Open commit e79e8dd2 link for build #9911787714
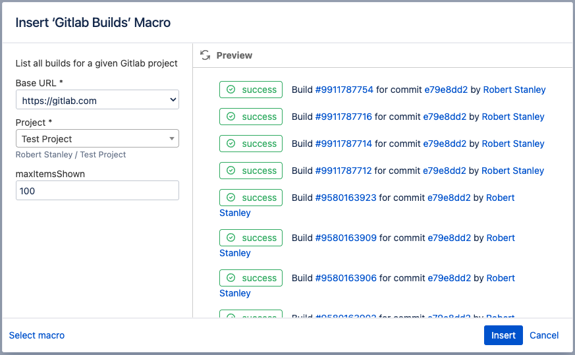Image resolution: width=575 pixels, height=355 pixels. (445, 144)
